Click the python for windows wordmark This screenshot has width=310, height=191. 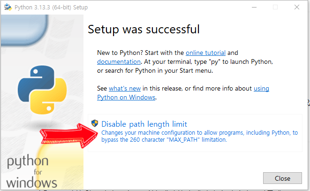coord(31,171)
